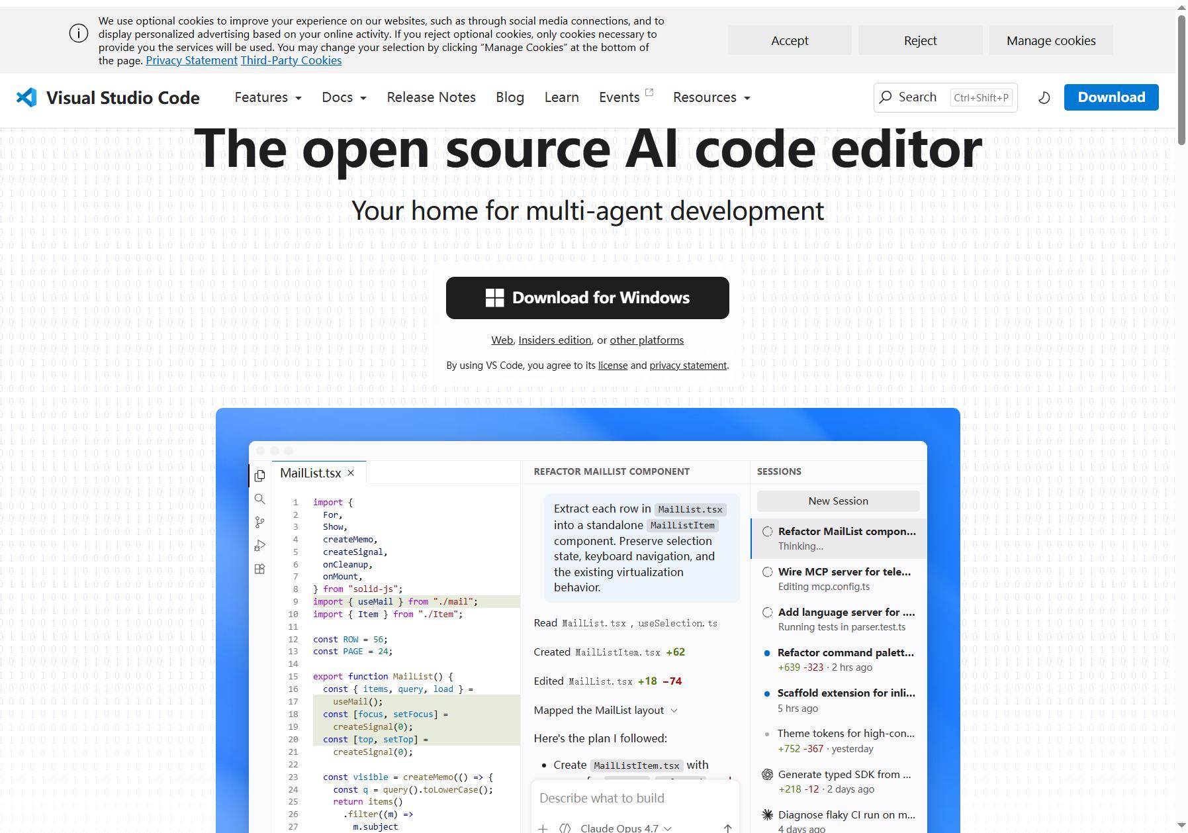Click blue Download button in header
This screenshot has width=1188, height=833.
tap(1111, 97)
